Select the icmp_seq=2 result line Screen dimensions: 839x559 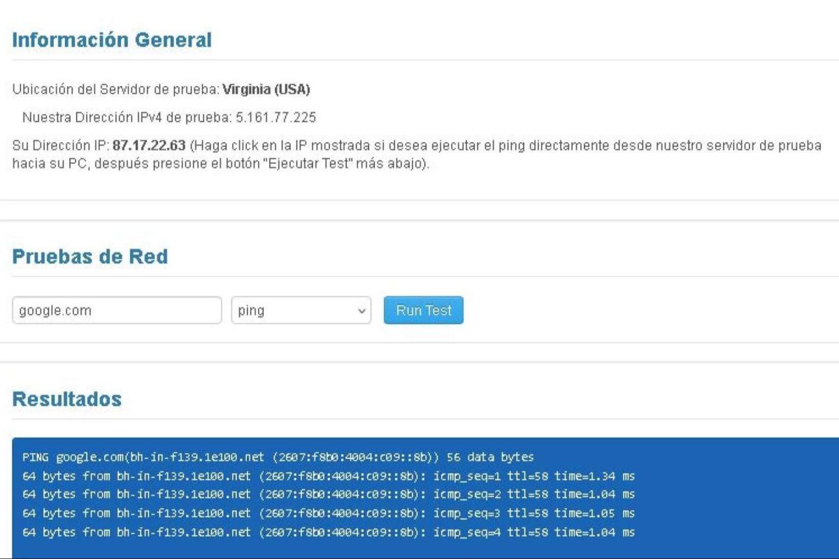[329, 495]
